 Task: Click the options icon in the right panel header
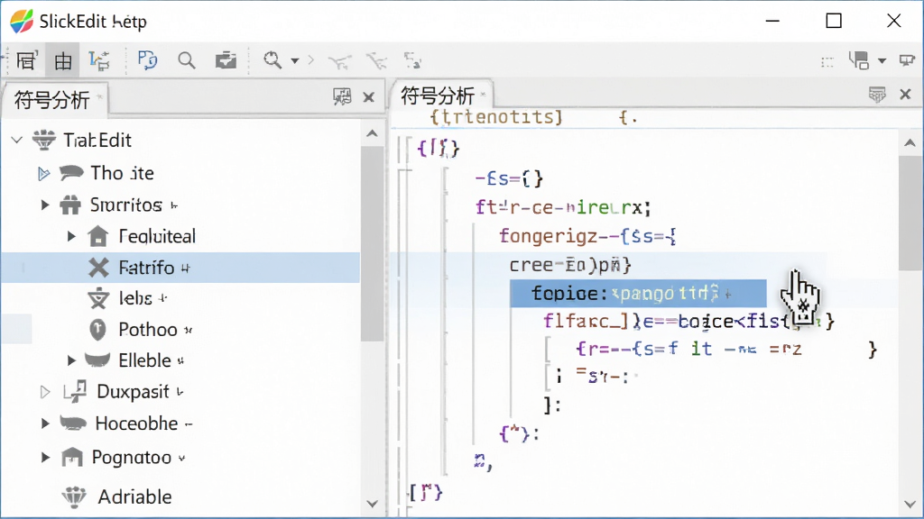click(x=877, y=94)
